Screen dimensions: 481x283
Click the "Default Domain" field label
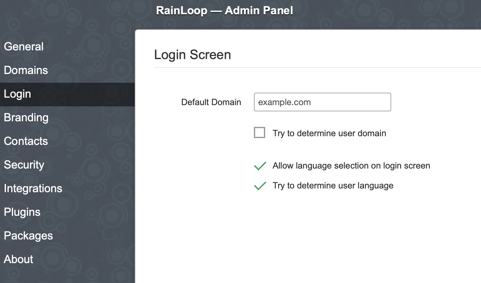click(x=211, y=102)
